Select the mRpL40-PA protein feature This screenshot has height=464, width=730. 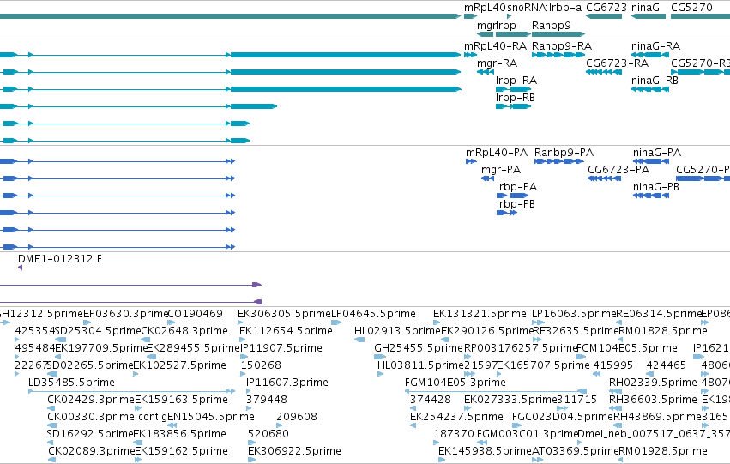pyautogui.click(x=471, y=161)
